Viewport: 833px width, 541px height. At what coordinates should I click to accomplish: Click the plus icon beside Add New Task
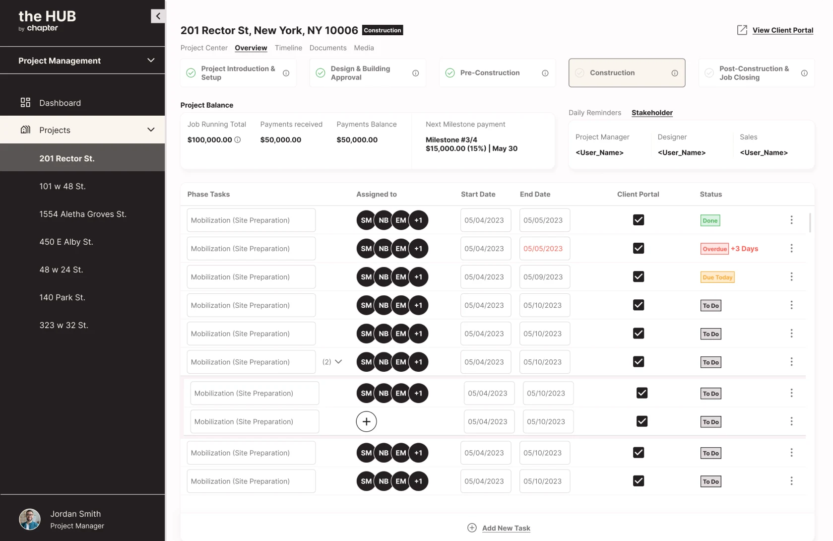[472, 528]
